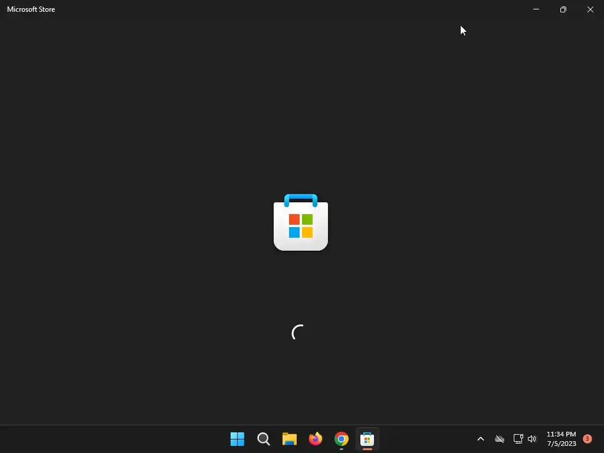Open volume control tray icon
Screen dimensions: 604x453
[532, 439]
